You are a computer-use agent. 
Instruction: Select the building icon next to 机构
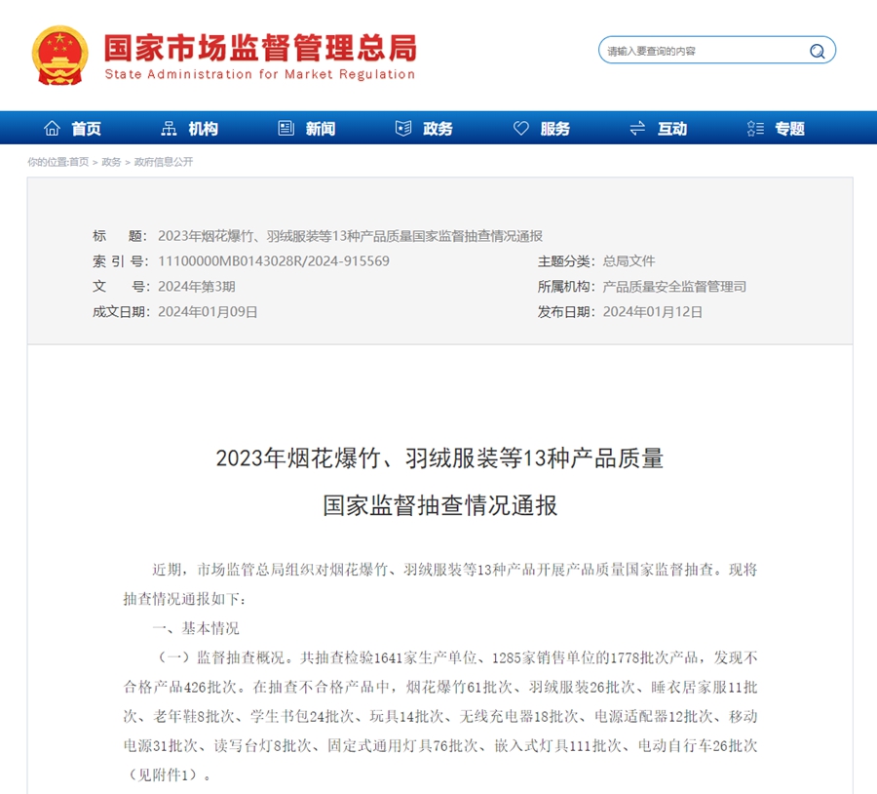[x=169, y=127]
